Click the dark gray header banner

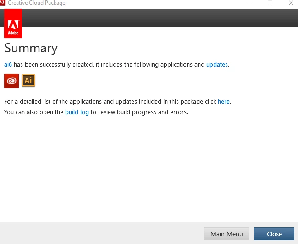[160, 18]
